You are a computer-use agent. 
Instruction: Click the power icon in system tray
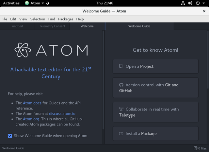[198, 3]
